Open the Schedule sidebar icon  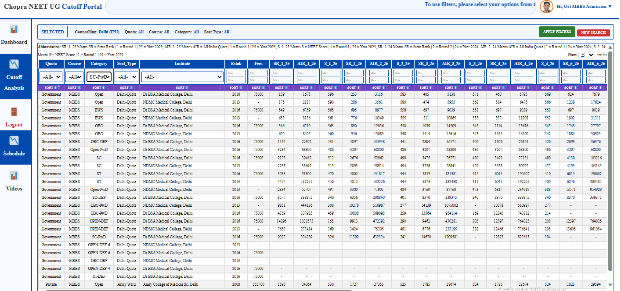14,140
